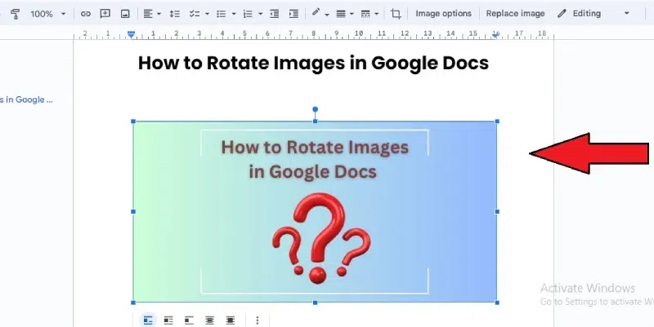Expand the border weight arrow
The height and width of the screenshot is (327, 654).
coord(352,14)
